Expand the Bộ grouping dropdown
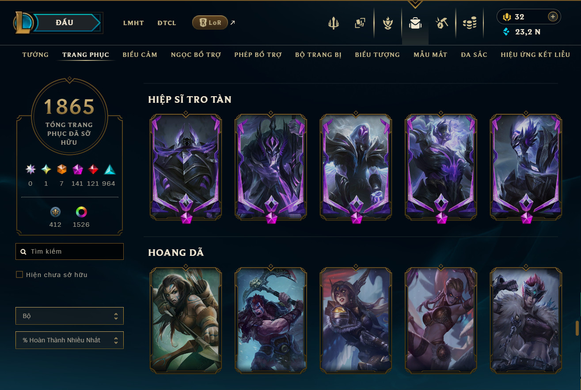This screenshot has height=390, width=581. (69, 316)
